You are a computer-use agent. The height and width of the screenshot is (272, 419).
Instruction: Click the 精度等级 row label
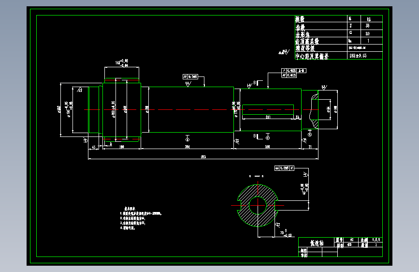point(305,48)
